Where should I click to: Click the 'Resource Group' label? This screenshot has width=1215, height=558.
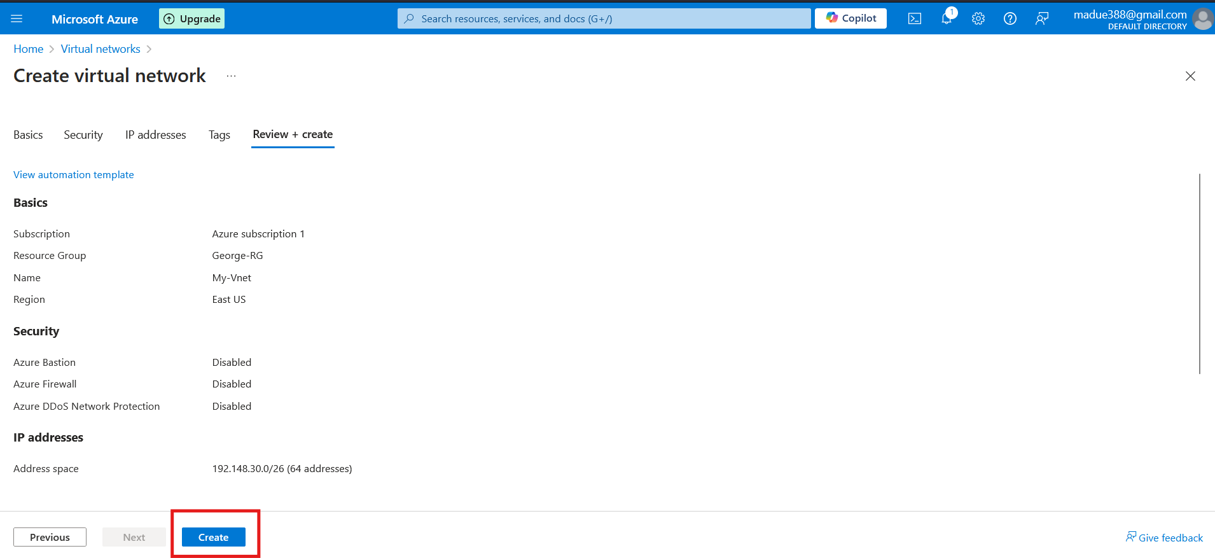50,256
